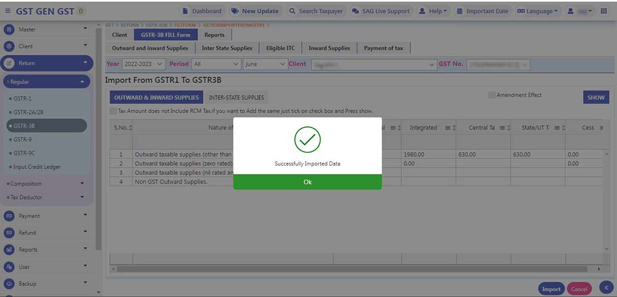Switch to the Eligible ITC tab
The width and height of the screenshot is (617, 297).
(280, 48)
